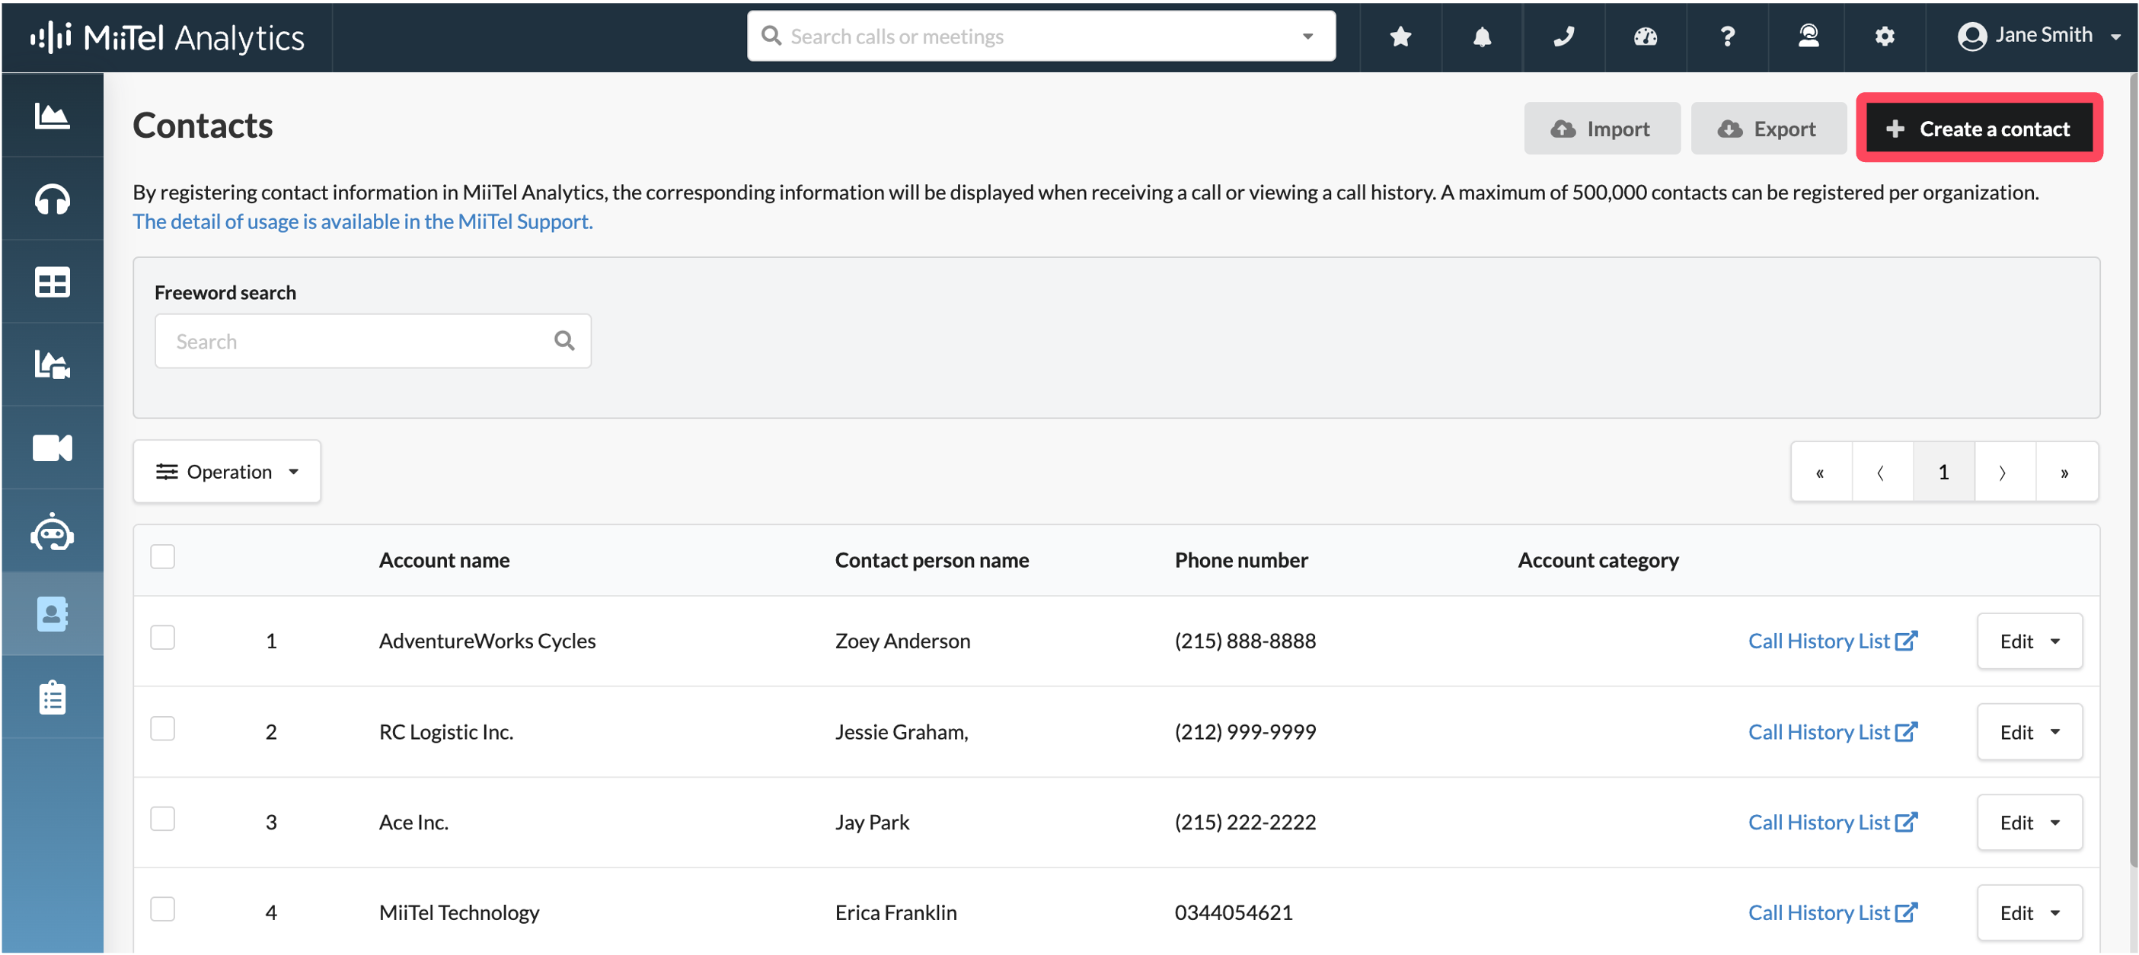Open external link icon for AdventureWorks Cycles call history
The width and height of the screenshot is (2139, 955).
coord(1907,641)
